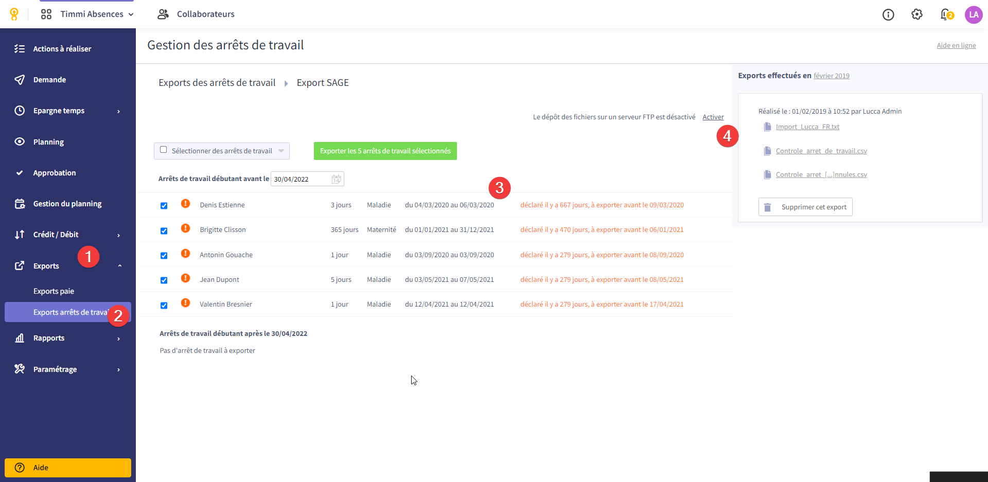
Task: Click the Activer link for FTP deposit
Action: (713, 117)
